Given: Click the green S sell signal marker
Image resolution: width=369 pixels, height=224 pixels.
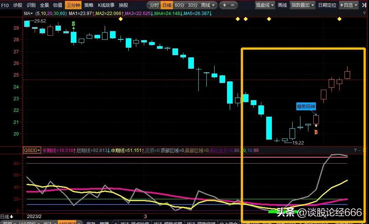Looking at the screenshot, I should [x=73, y=24].
